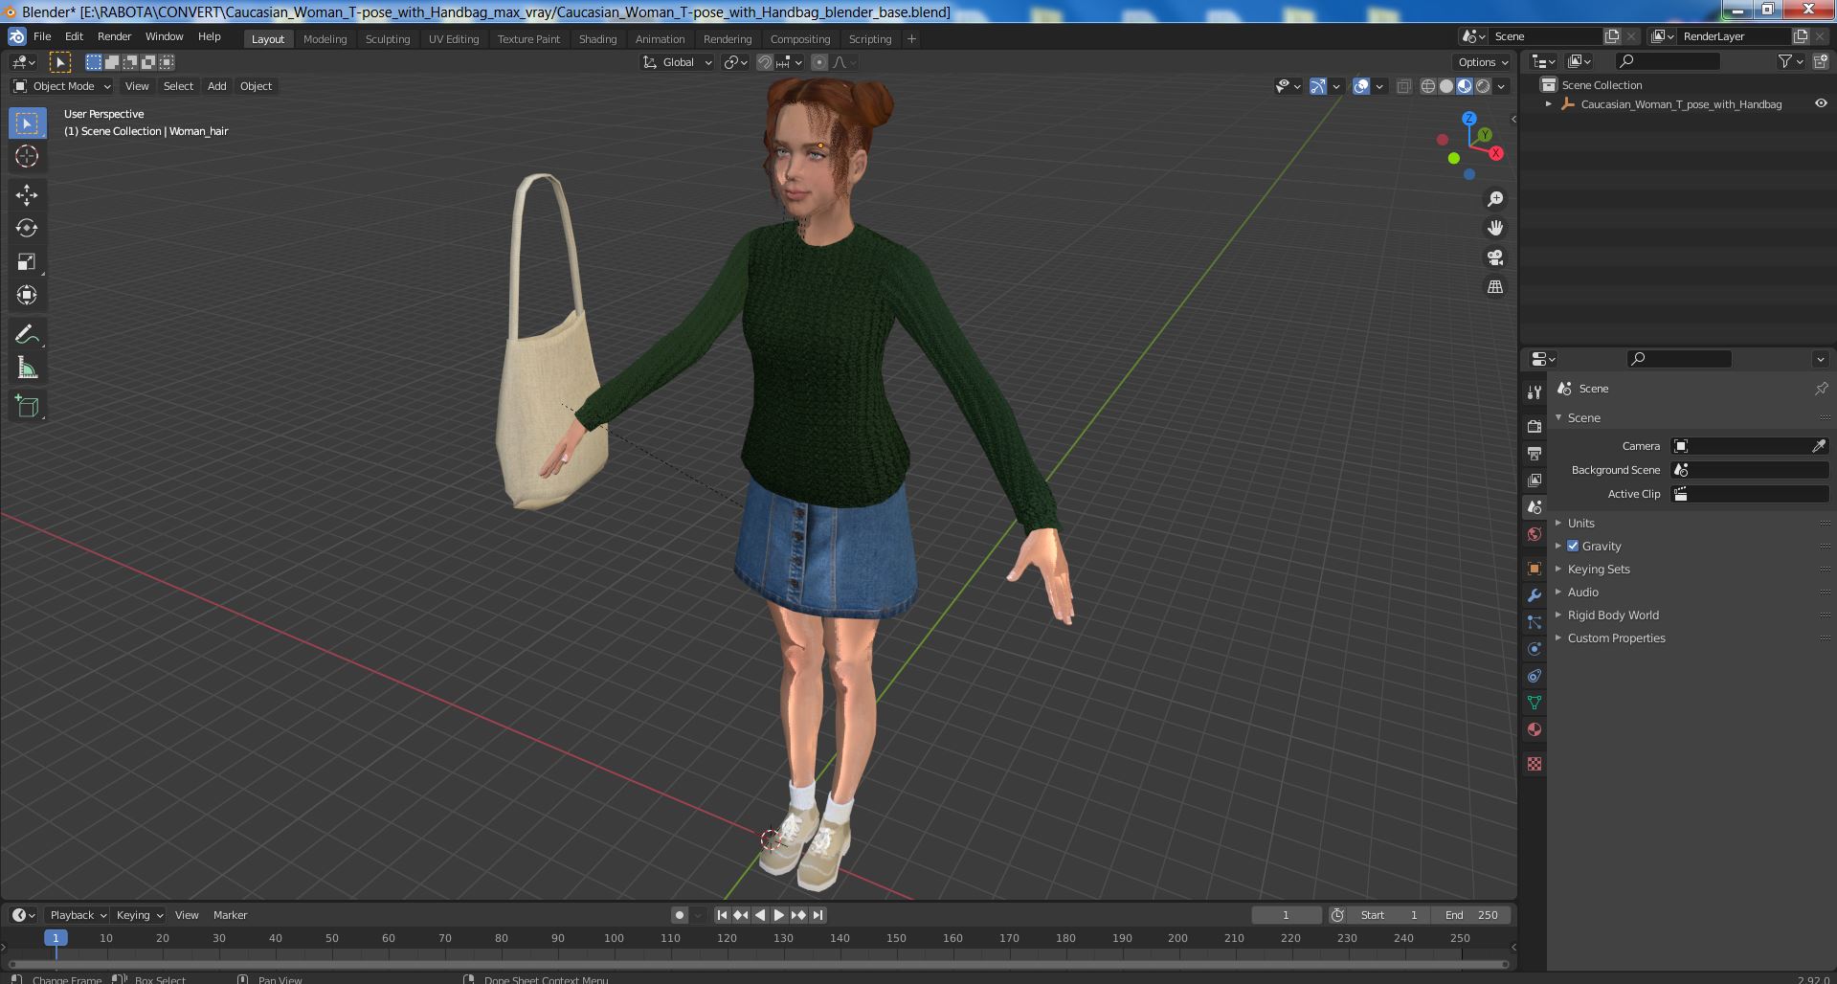Jump to the last frame
1837x984 pixels.
click(x=818, y=915)
